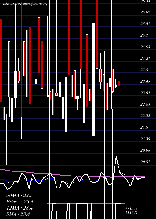
Task: Select the 24.27 price axis value
Action: coord(145,59)
